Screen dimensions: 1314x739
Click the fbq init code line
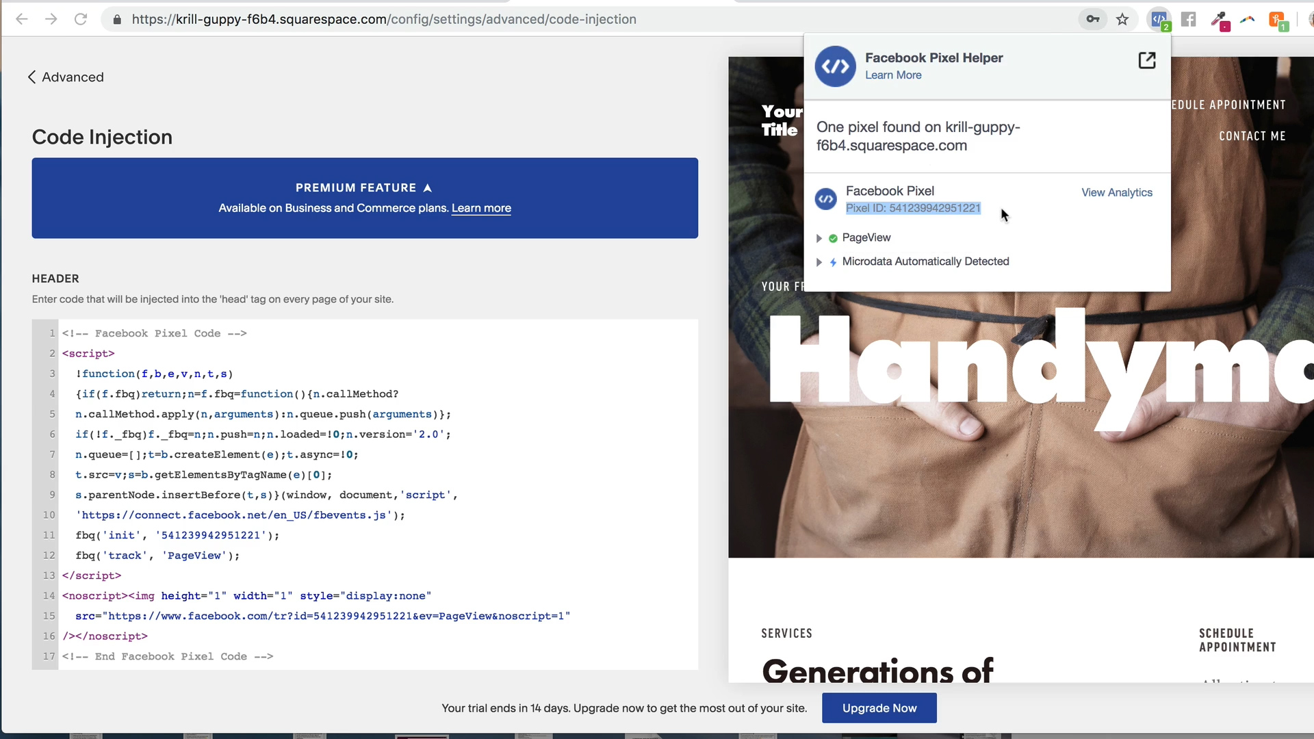[x=178, y=536]
